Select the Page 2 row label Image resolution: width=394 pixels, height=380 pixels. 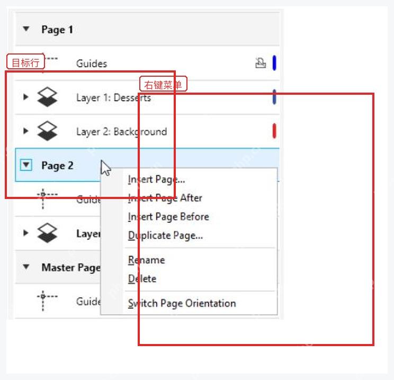pyautogui.click(x=57, y=166)
